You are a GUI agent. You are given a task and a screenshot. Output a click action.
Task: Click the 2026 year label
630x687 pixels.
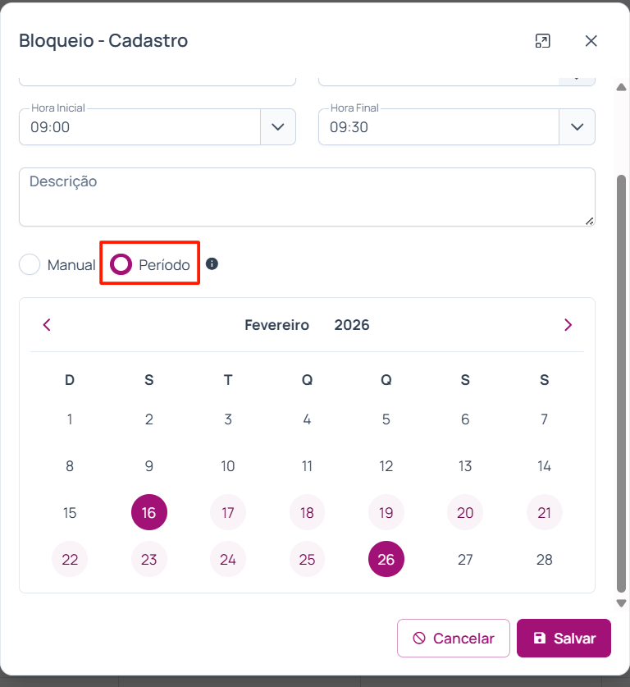click(x=352, y=325)
